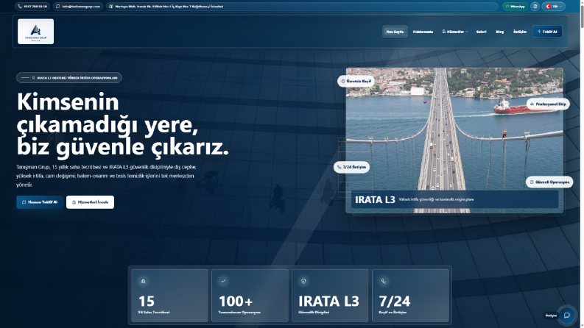Click Hemen Teklif Al button
Viewport: 584px width, 328px height.
40,202
